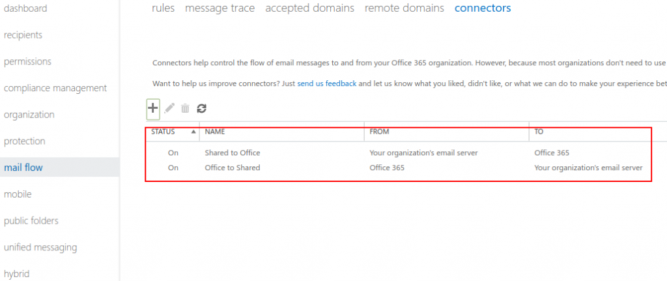Follow the send us feedback link

tap(326, 83)
